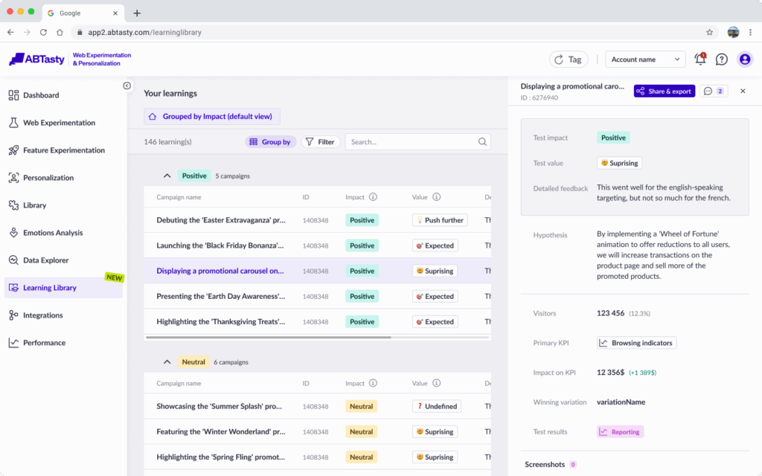Click the comments icon with count 2
762x476 pixels.
(x=714, y=91)
